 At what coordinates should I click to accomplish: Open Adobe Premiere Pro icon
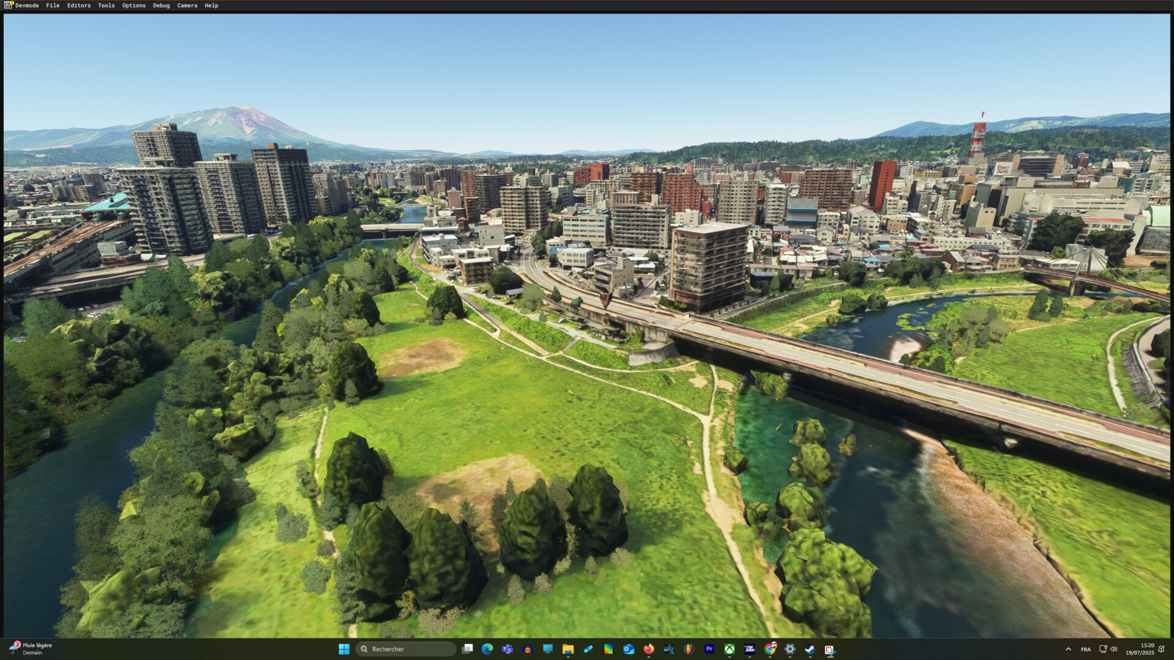click(709, 649)
